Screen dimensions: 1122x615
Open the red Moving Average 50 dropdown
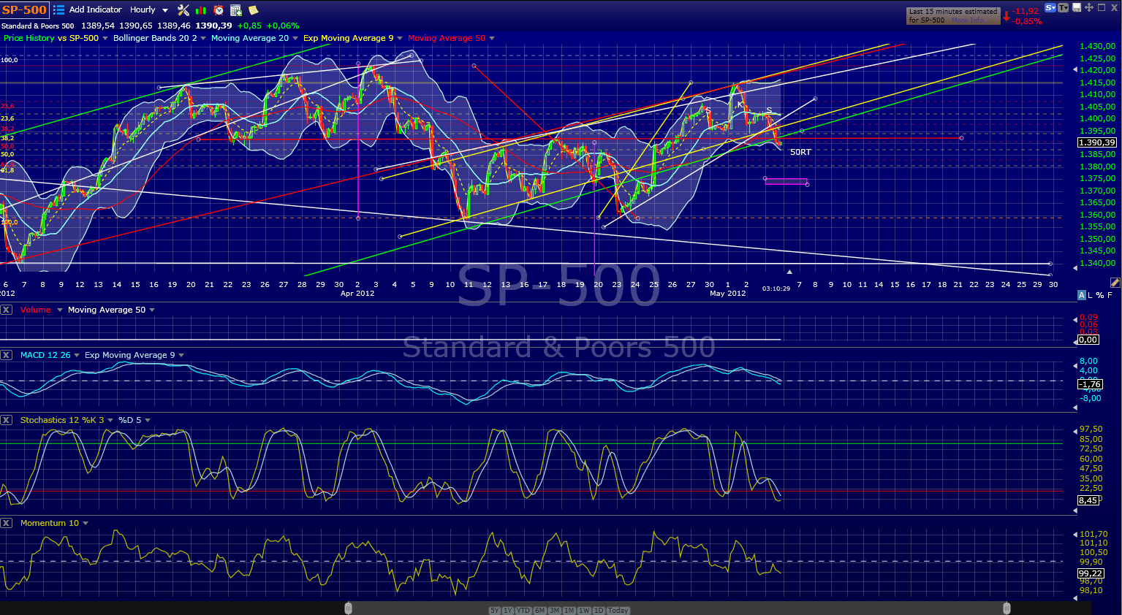pos(492,38)
